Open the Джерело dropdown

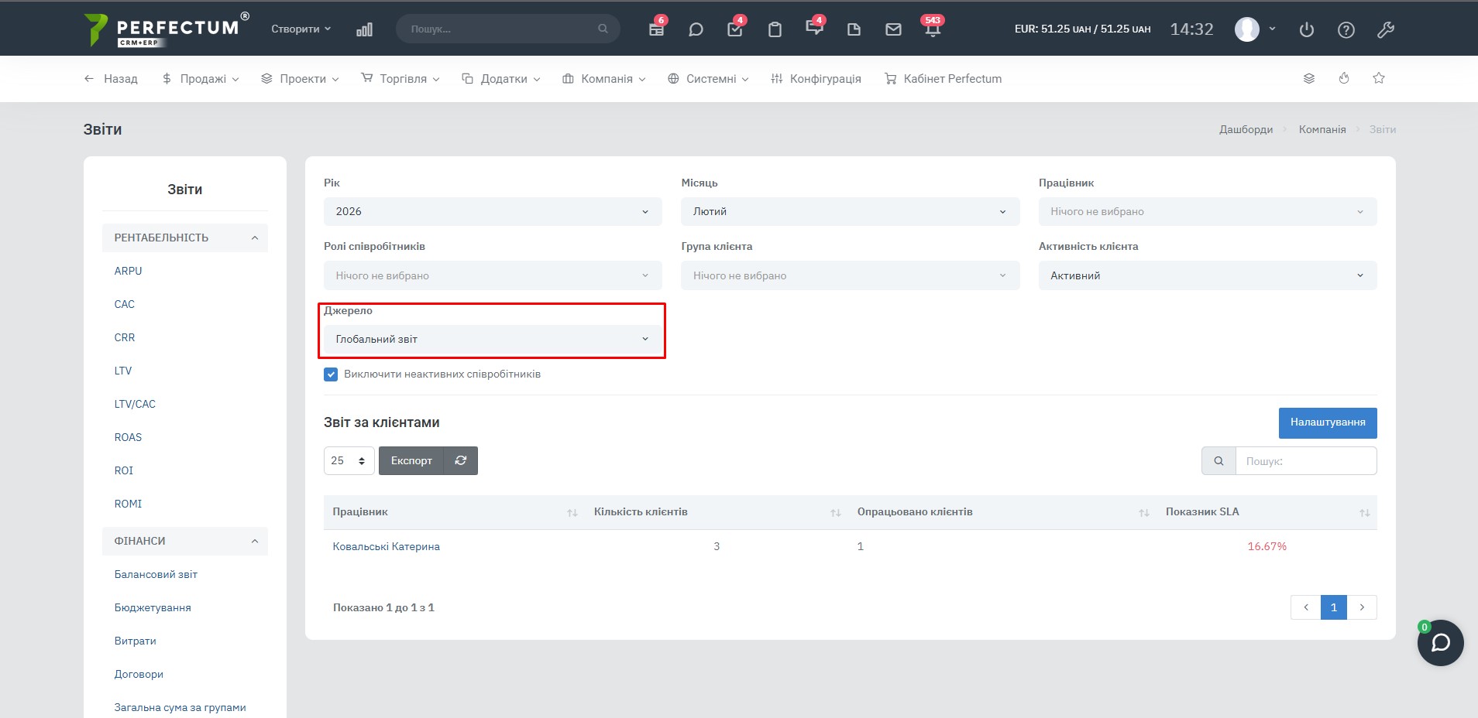[493, 340]
